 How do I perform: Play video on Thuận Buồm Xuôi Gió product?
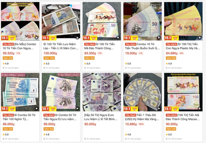(159, 38)
